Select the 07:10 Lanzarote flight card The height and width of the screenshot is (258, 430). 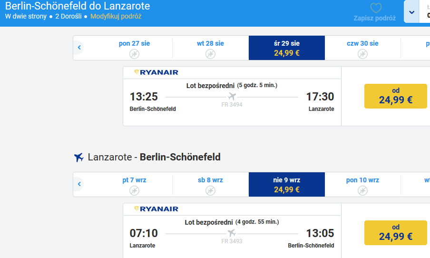pos(232,230)
